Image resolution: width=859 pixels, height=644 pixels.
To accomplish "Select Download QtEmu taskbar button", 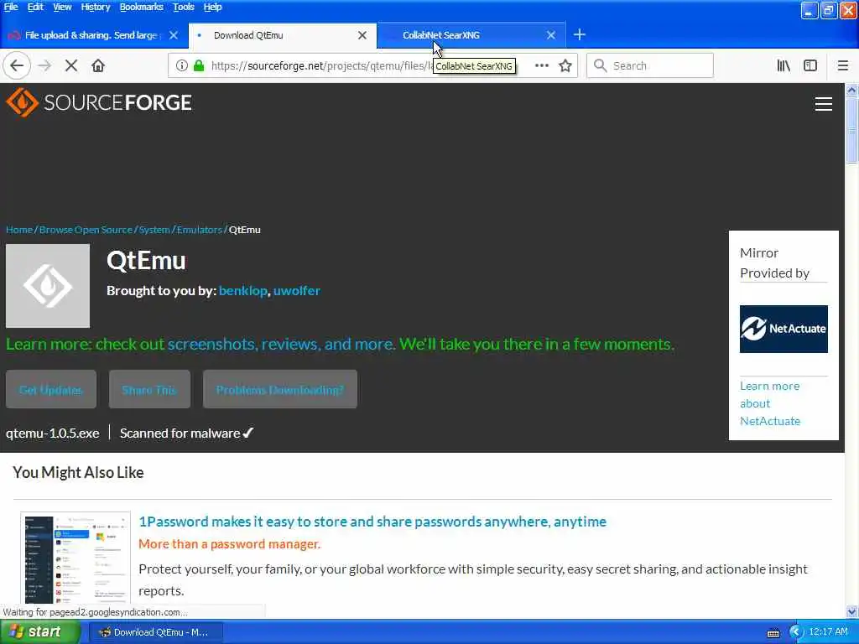I will click(155, 632).
